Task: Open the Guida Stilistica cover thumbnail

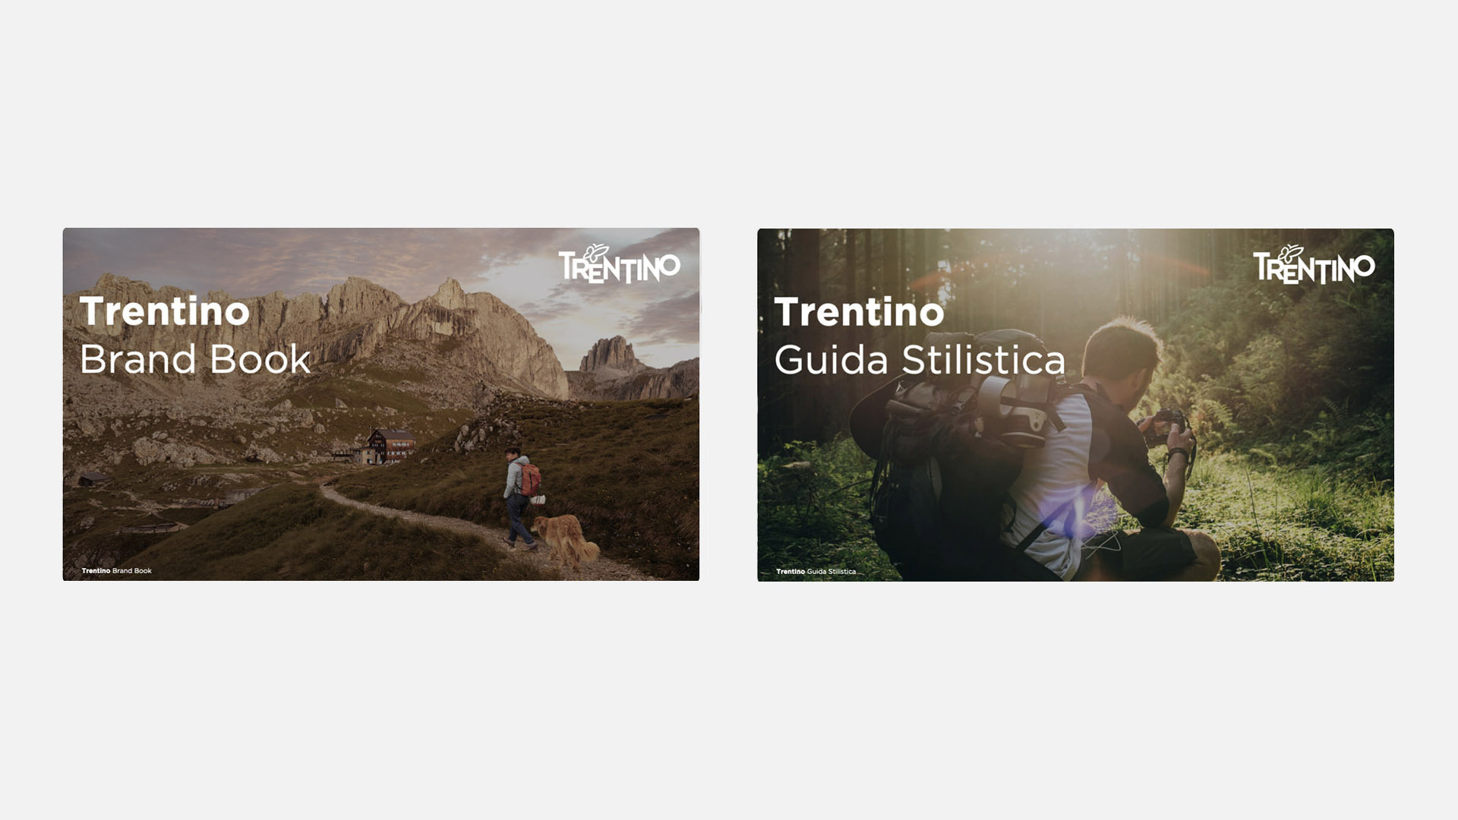Action: coord(1075,405)
